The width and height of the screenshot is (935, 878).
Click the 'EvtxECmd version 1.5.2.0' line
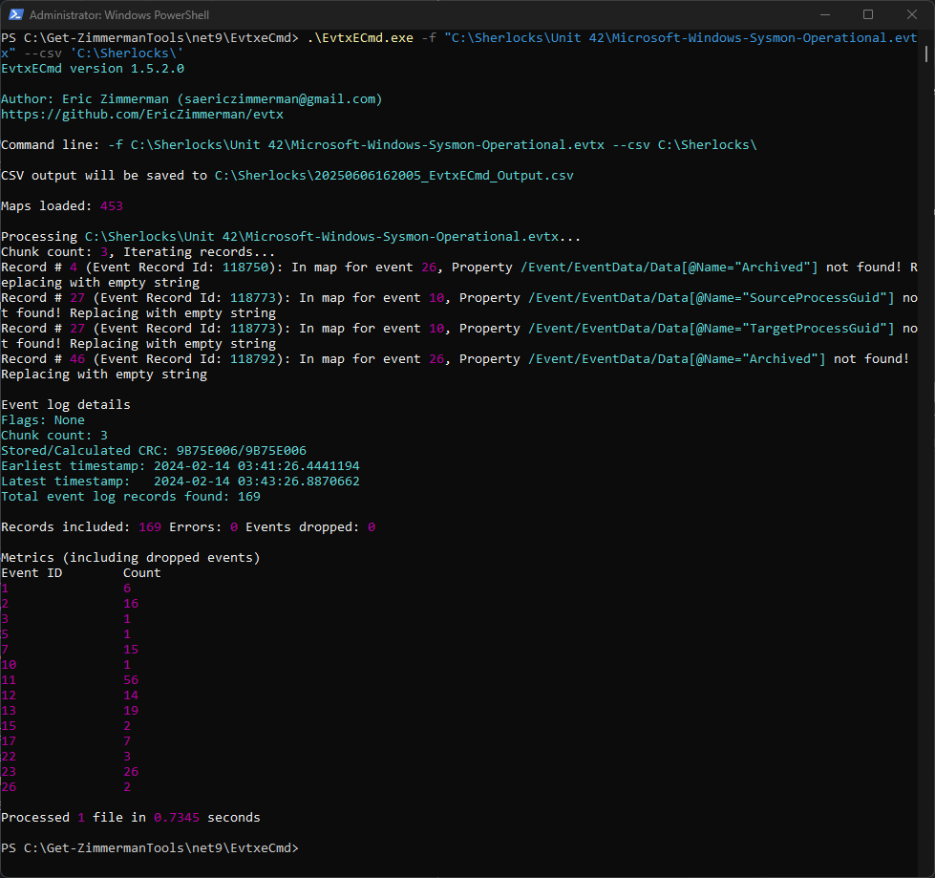[x=93, y=68]
